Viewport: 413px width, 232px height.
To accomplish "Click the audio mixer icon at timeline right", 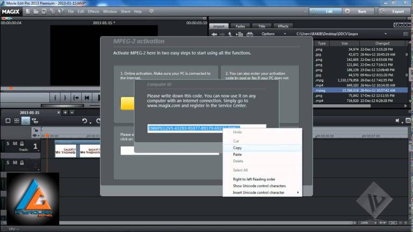I will [408, 120].
